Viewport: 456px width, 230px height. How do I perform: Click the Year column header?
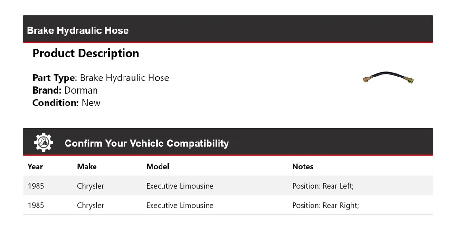coord(35,167)
